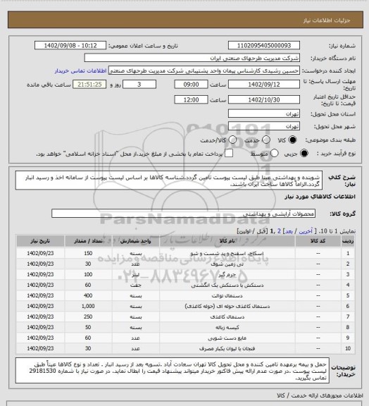Image resolution: width=369 pixels, height=406 pixels.
Task: Click the جزئیات اطلاعات نیاز page title
Action: (327, 20)
